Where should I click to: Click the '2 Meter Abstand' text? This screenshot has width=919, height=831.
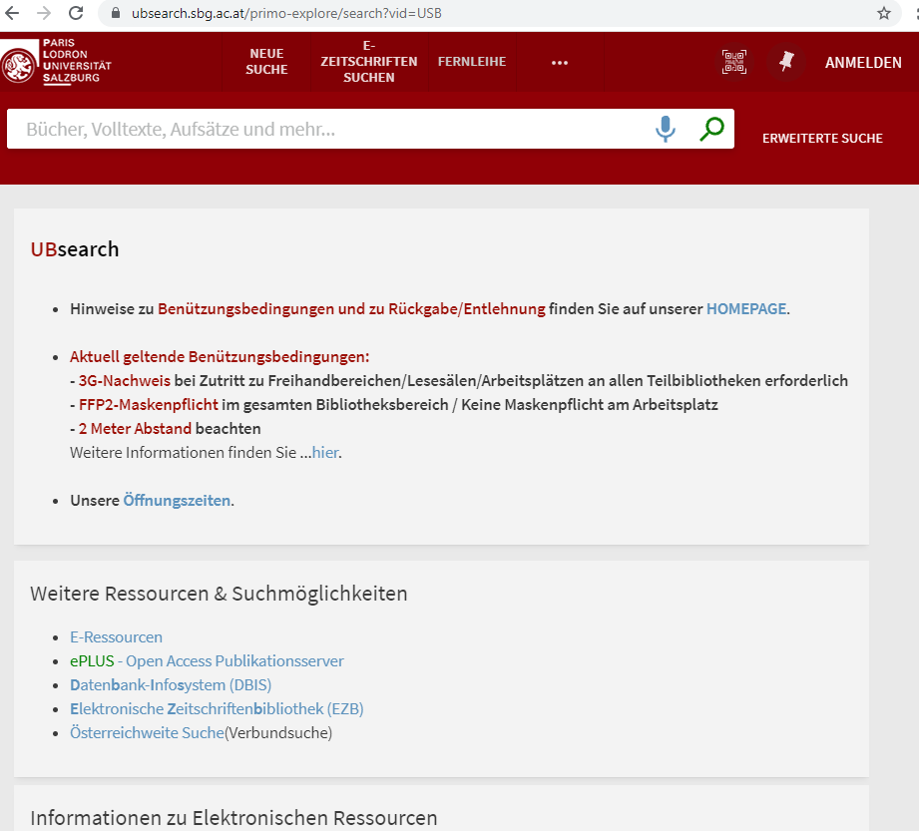tap(135, 429)
